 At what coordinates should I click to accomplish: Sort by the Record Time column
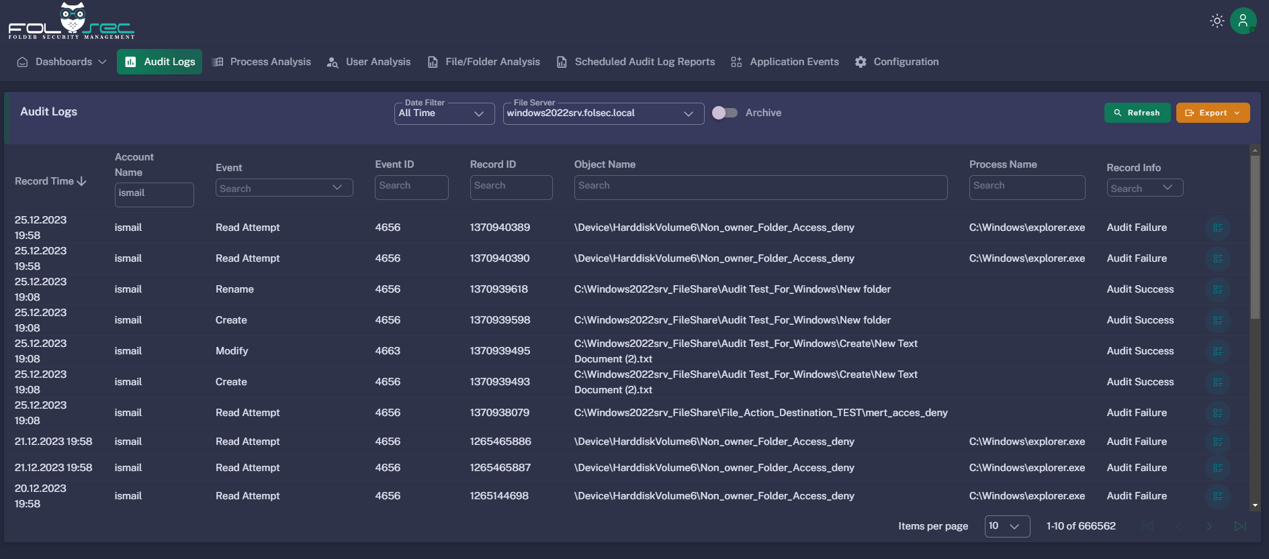coord(50,181)
